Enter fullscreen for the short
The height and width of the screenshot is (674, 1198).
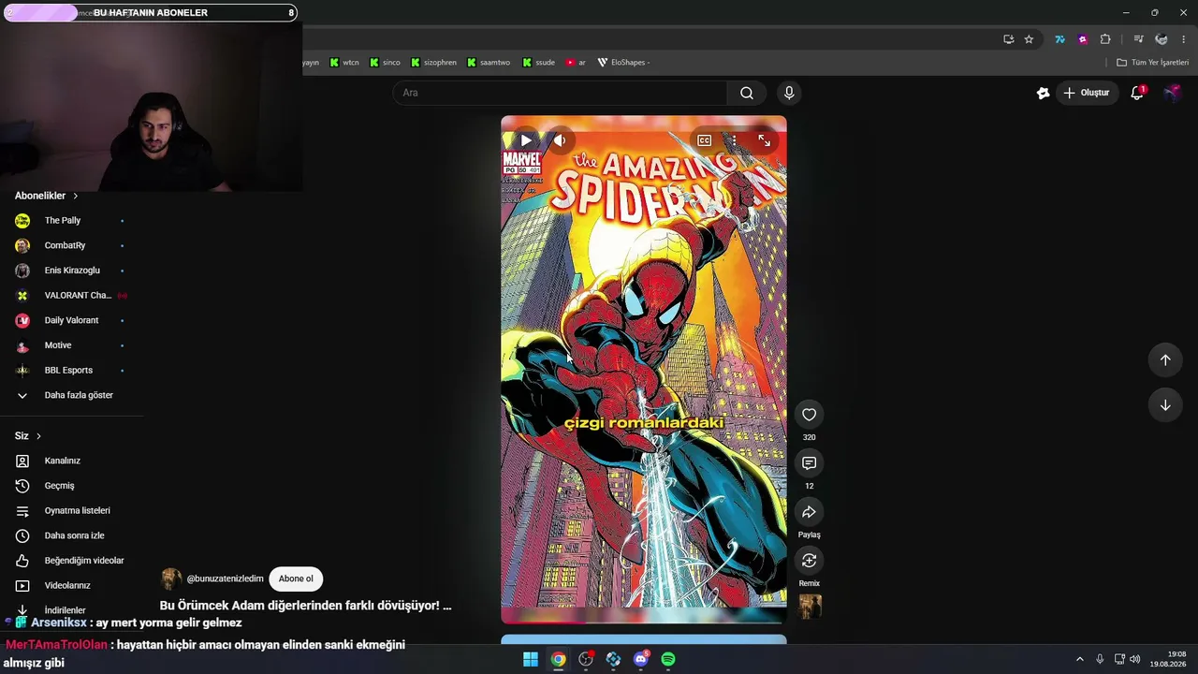click(765, 140)
